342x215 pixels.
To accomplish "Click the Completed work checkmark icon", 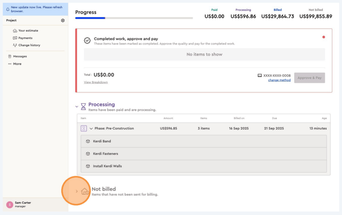I will (x=87, y=40).
